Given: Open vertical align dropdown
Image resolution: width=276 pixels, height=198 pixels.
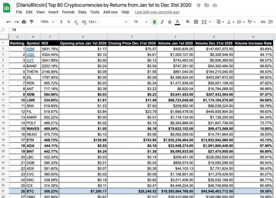Looking at the screenshot, I should coord(231,22).
